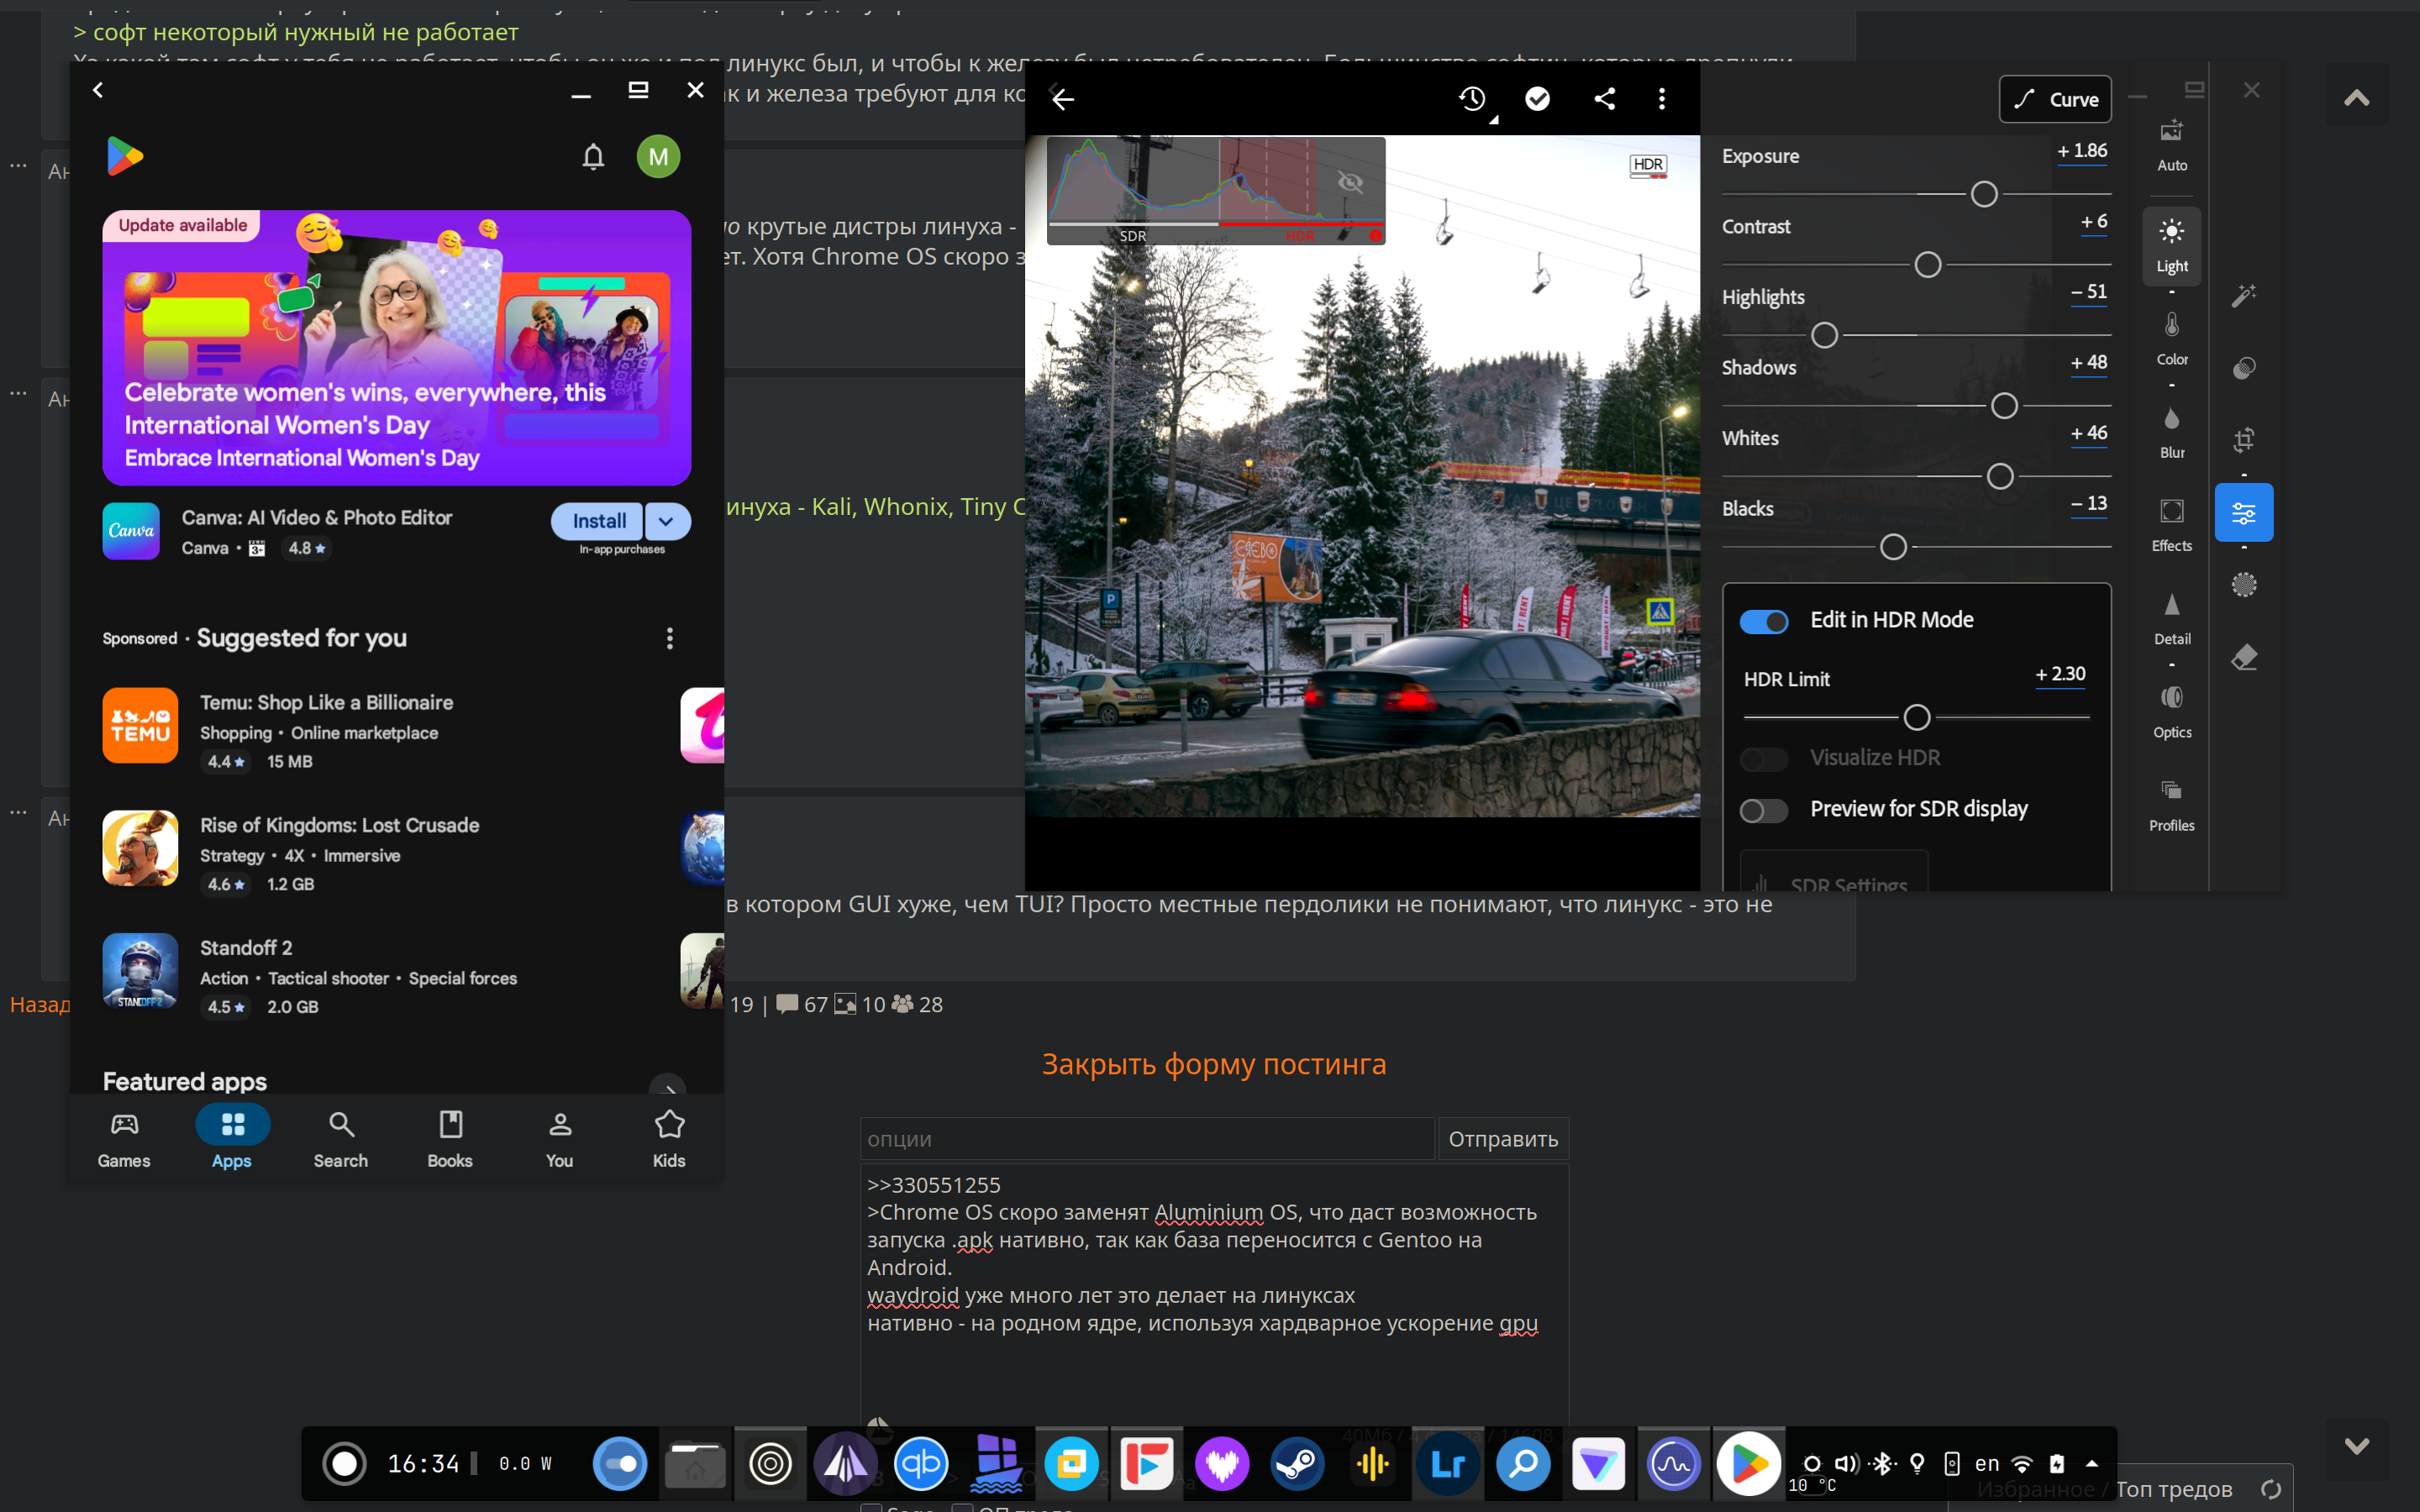Open Lightroom version history icon

[x=1472, y=98]
